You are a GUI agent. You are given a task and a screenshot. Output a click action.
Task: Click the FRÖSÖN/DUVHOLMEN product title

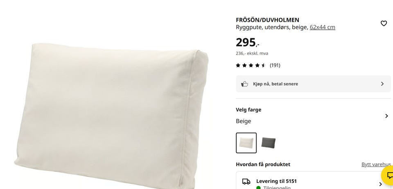[x=267, y=20]
